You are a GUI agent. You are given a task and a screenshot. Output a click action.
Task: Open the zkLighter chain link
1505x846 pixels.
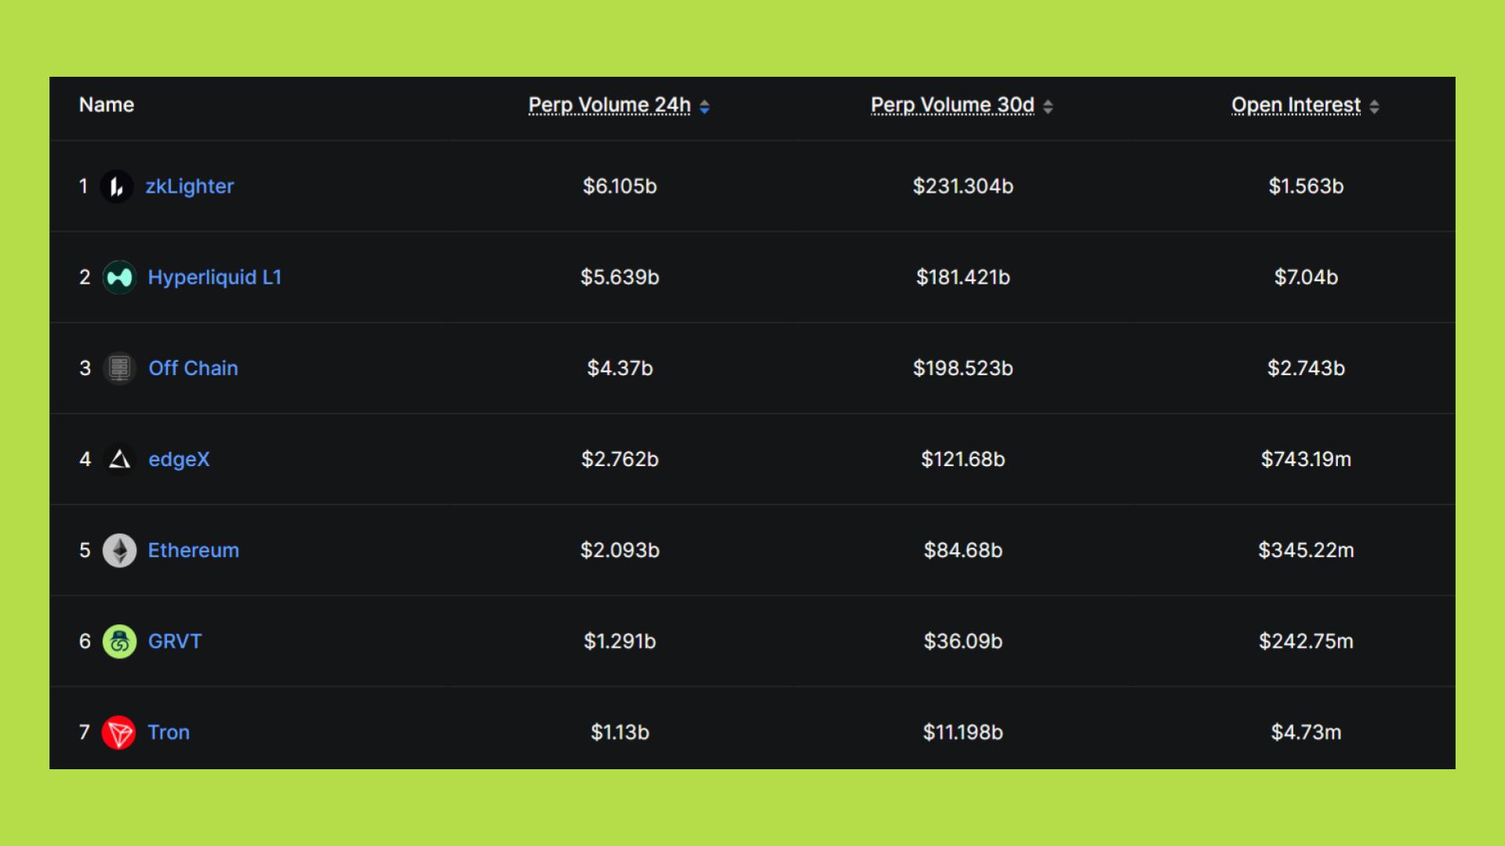190,186
